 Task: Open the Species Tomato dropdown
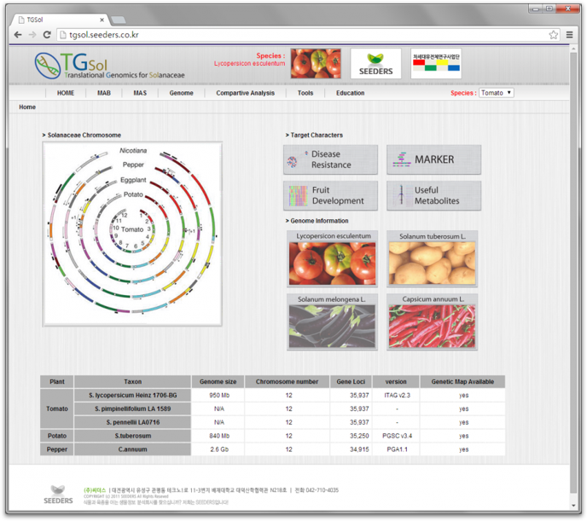[x=496, y=93]
